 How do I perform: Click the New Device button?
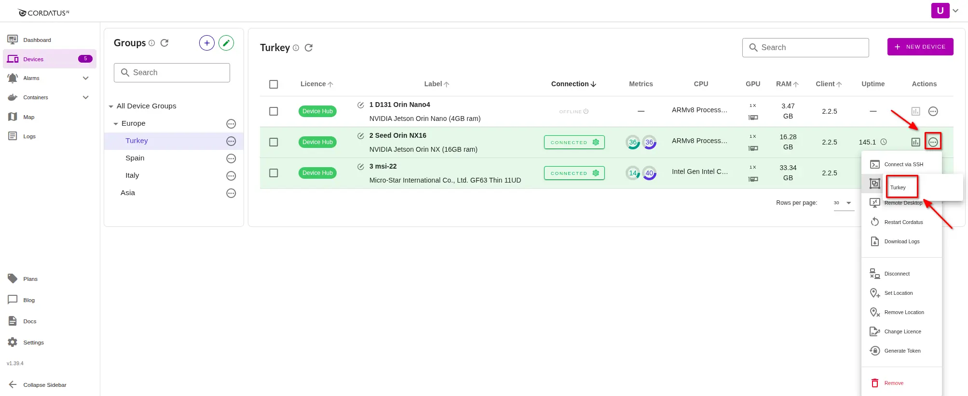920,47
